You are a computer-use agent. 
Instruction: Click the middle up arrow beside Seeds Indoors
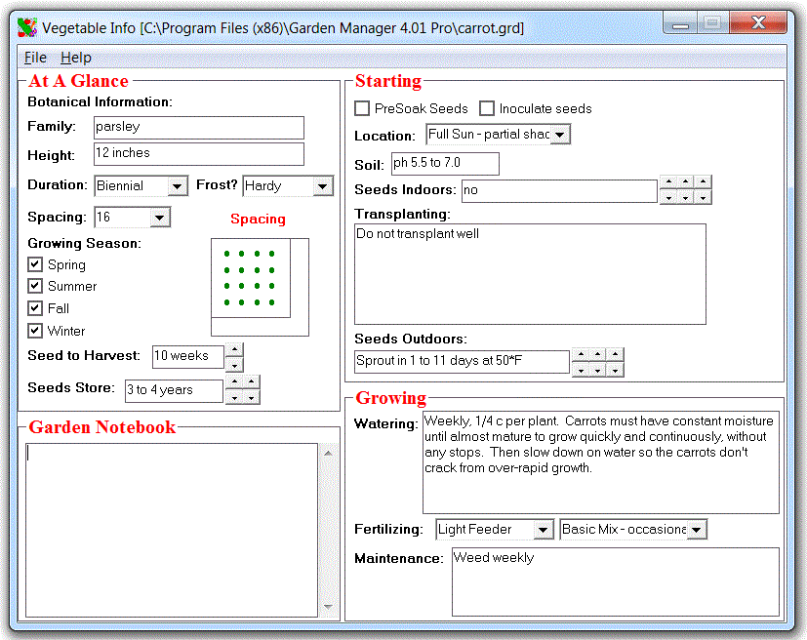[x=686, y=181]
